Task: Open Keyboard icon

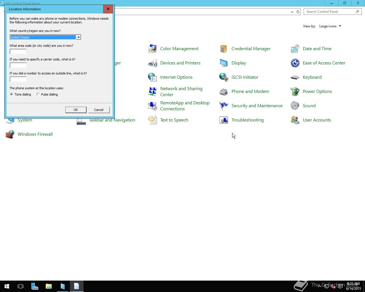Action: pos(295,77)
